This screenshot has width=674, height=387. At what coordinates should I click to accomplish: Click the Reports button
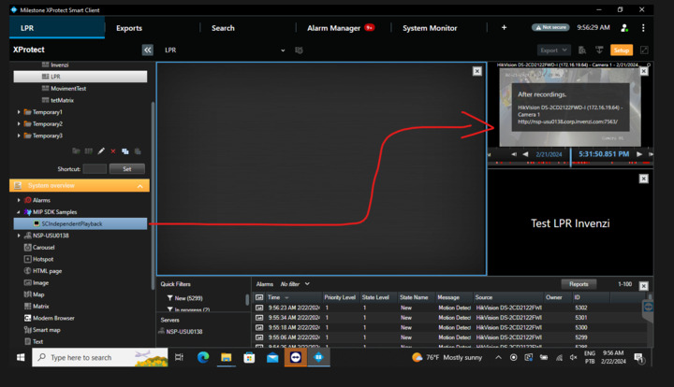click(579, 284)
